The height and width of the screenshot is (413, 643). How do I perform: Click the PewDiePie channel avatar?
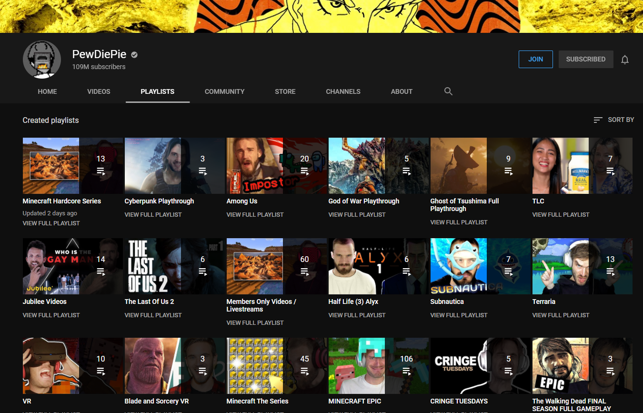pos(42,60)
